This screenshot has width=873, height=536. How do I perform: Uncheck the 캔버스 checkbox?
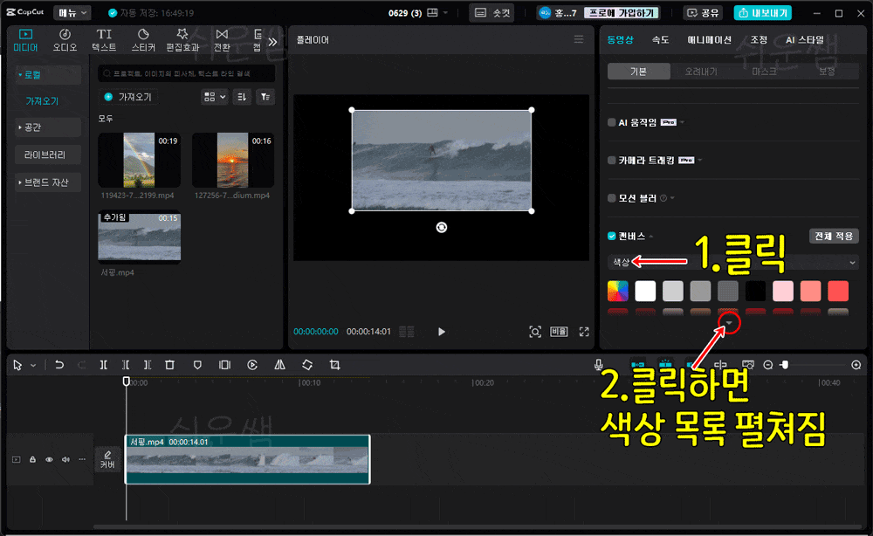612,236
